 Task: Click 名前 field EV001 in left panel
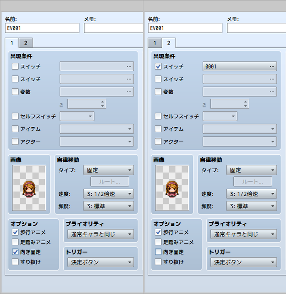point(42,28)
